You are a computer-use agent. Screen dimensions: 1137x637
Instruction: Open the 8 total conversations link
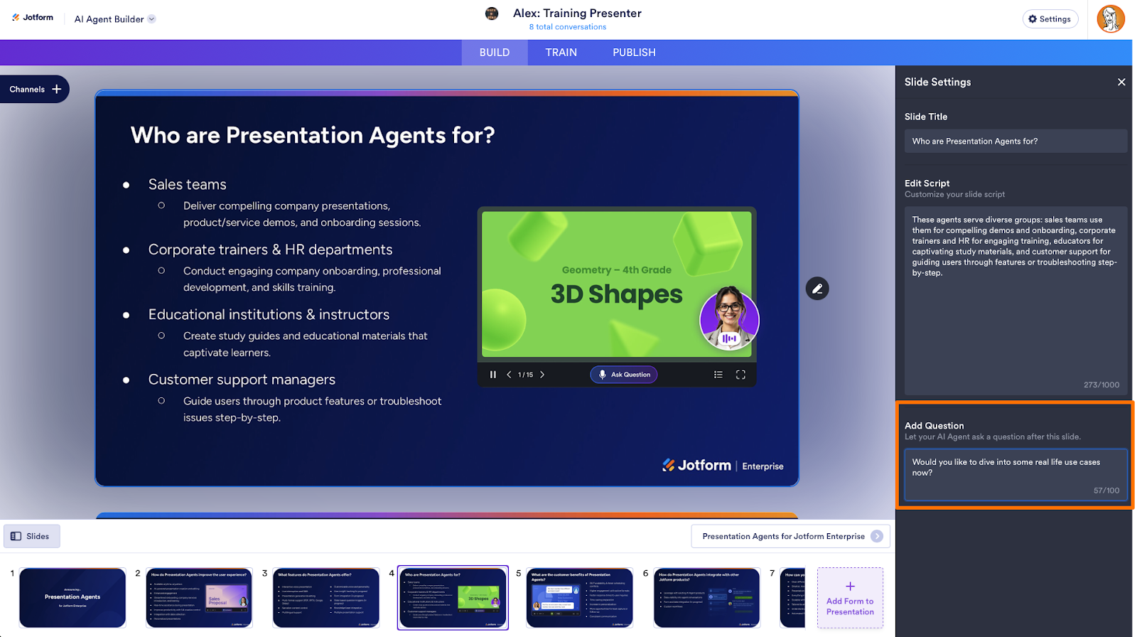pos(567,27)
